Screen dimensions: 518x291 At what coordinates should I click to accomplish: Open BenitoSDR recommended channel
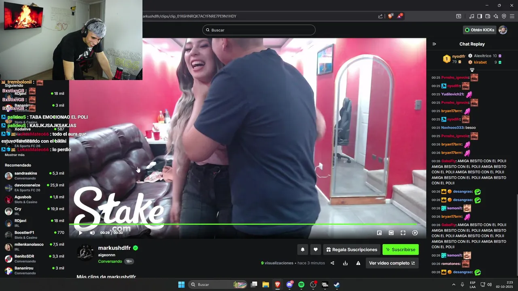tap(34, 259)
